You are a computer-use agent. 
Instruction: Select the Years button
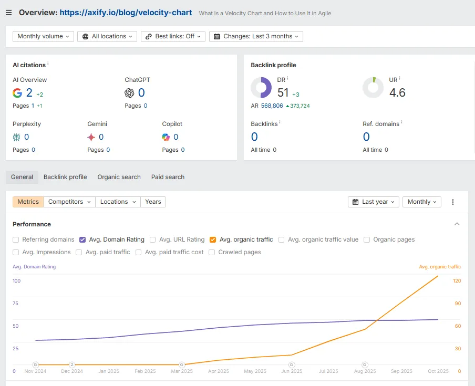click(153, 202)
